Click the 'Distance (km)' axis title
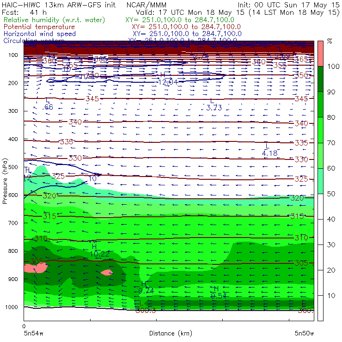342x342 pixels. pyautogui.click(x=171, y=333)
